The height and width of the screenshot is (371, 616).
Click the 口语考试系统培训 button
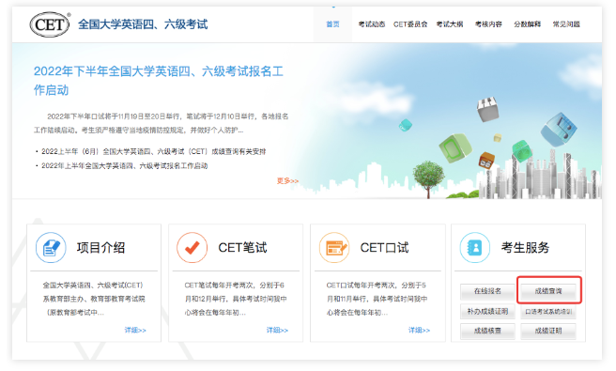tap(548, 311)
